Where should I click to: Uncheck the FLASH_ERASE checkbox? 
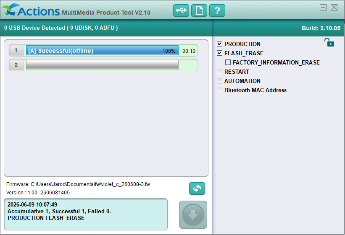click(x=219, y=53)
